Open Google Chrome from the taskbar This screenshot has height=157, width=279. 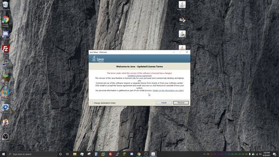coord(139,154)
